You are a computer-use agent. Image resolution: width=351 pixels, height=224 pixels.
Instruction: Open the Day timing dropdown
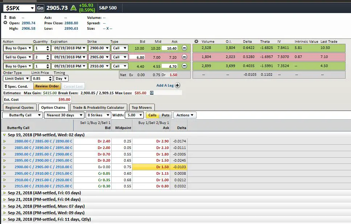pos(61,79)
